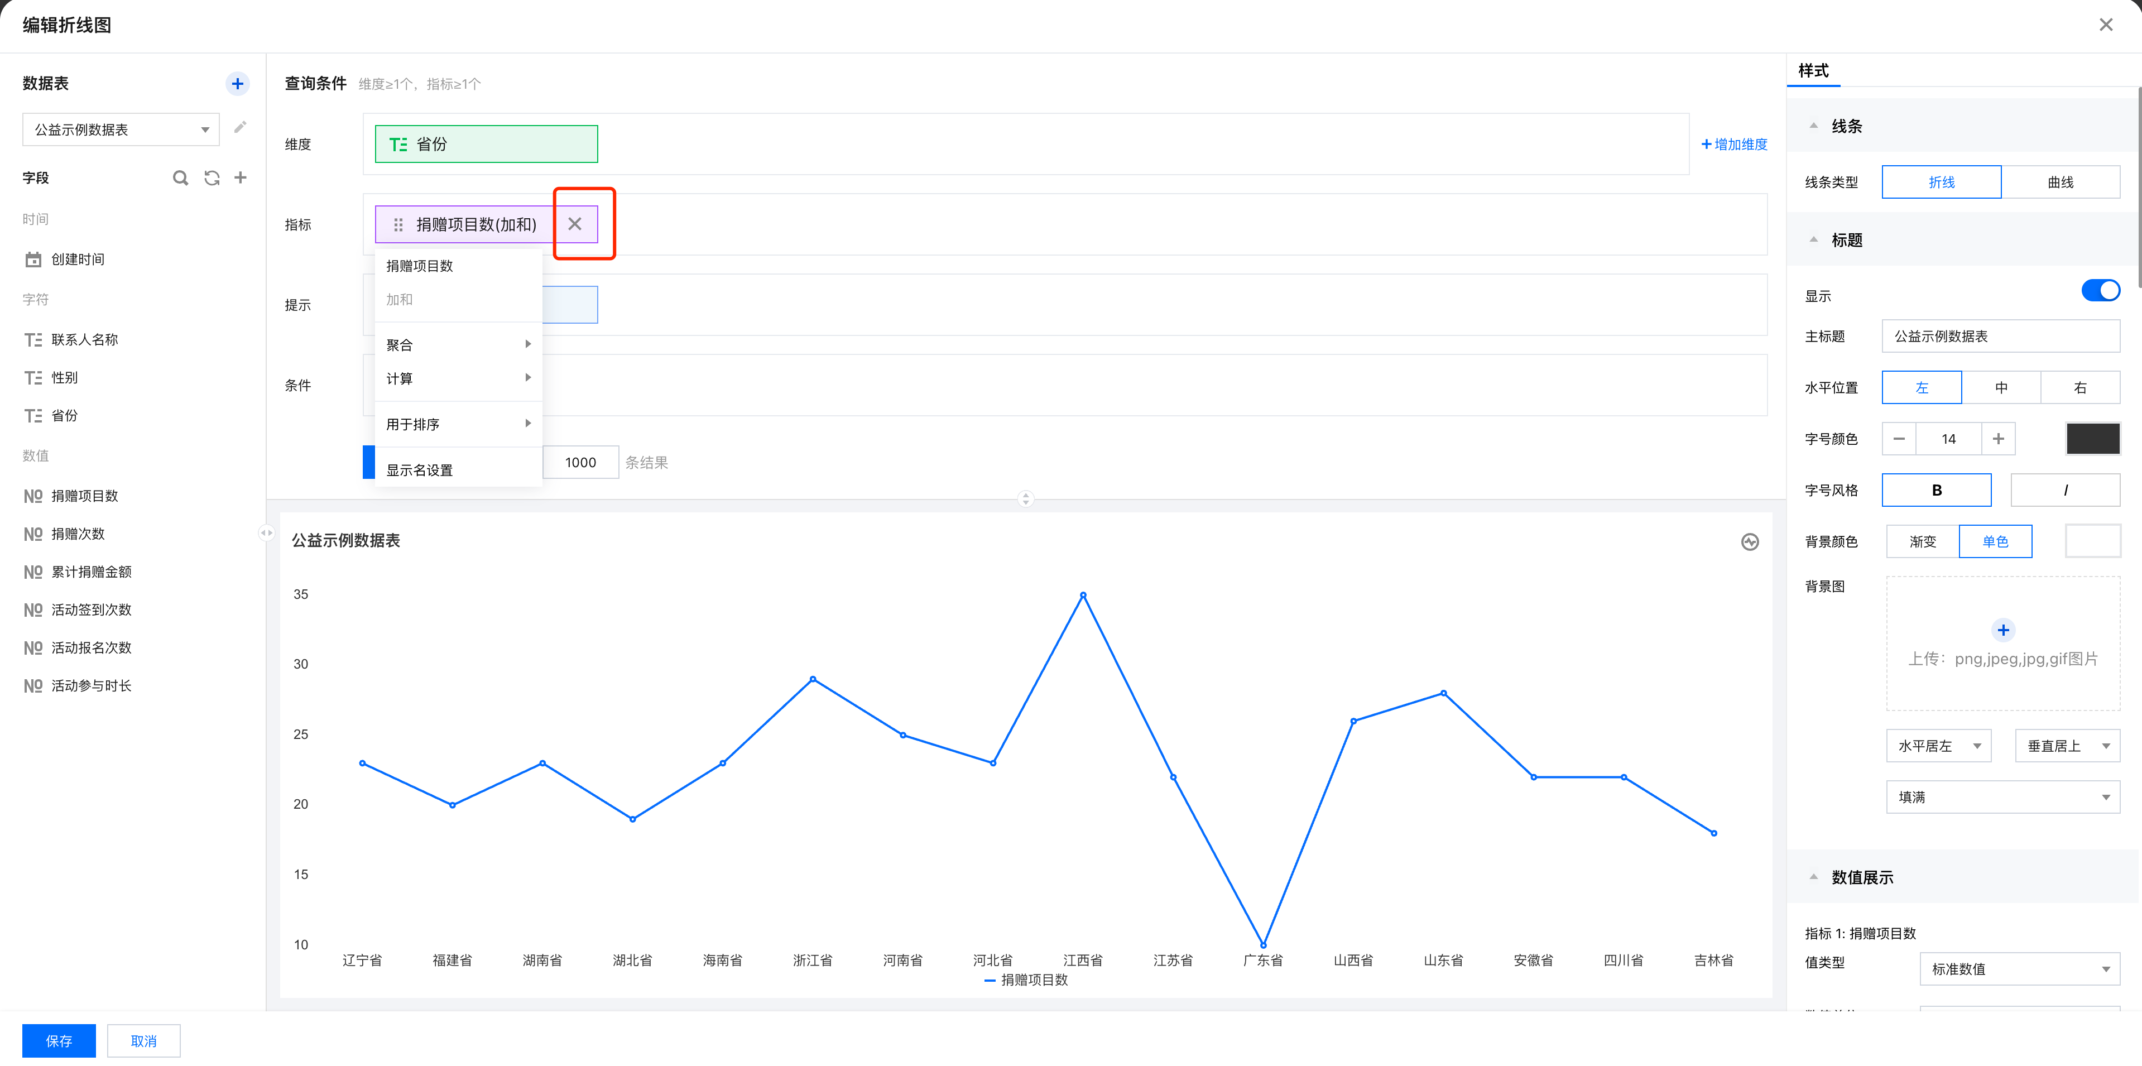
Task: Click the pencil edit icon for the data table
Action: click(x=241, y=127)
